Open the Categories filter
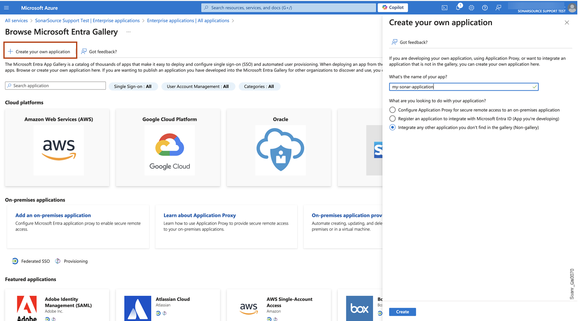Image resolution: width=587 pixels, height=321 pixels. [x=259, y=86]
